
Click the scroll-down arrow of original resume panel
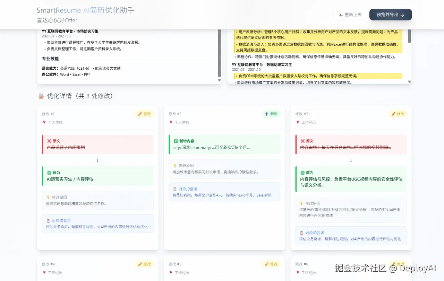(219, 80)
